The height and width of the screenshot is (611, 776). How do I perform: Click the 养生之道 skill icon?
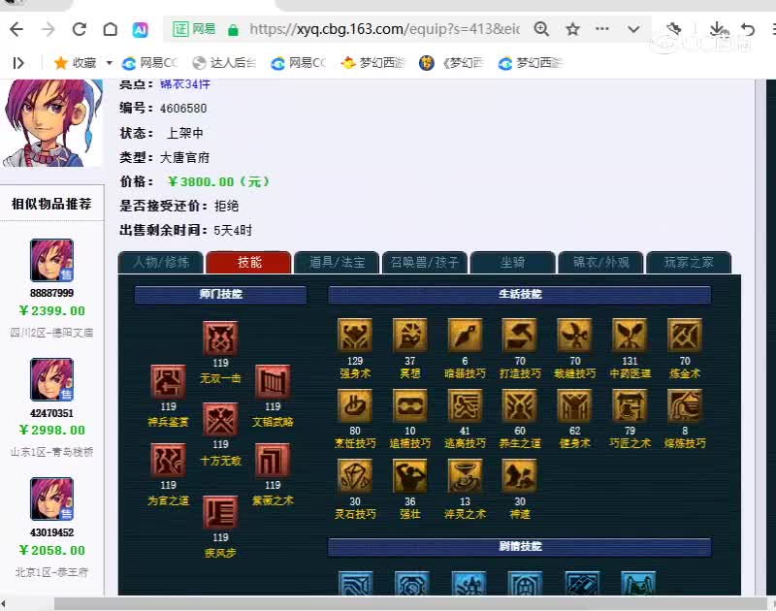pyautogui.click(x=520, y=405)
